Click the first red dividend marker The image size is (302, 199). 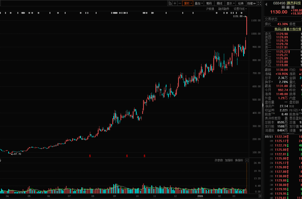pyautogui.click(x=90, y=155)
